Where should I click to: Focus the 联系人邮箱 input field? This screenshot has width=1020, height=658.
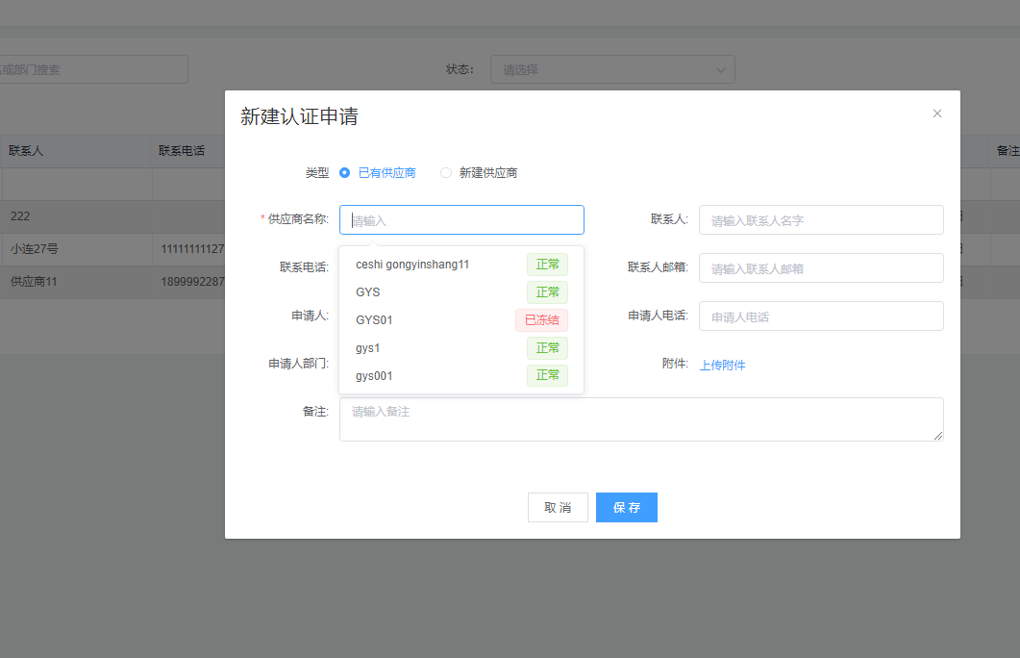tap(820, 268)
